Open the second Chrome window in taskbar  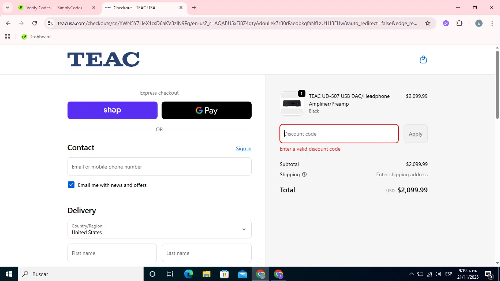point(278,274)
